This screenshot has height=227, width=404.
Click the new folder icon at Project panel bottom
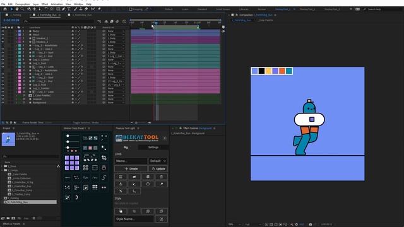[x=8, y=218]
